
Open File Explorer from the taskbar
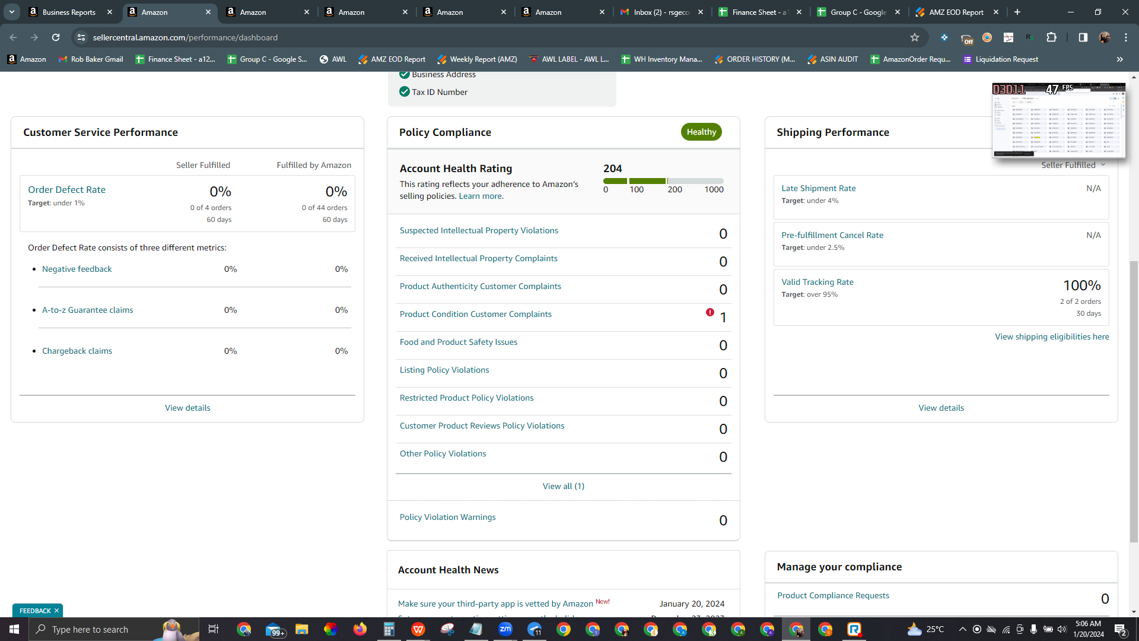pyautogui.click(x=302, y=629)
